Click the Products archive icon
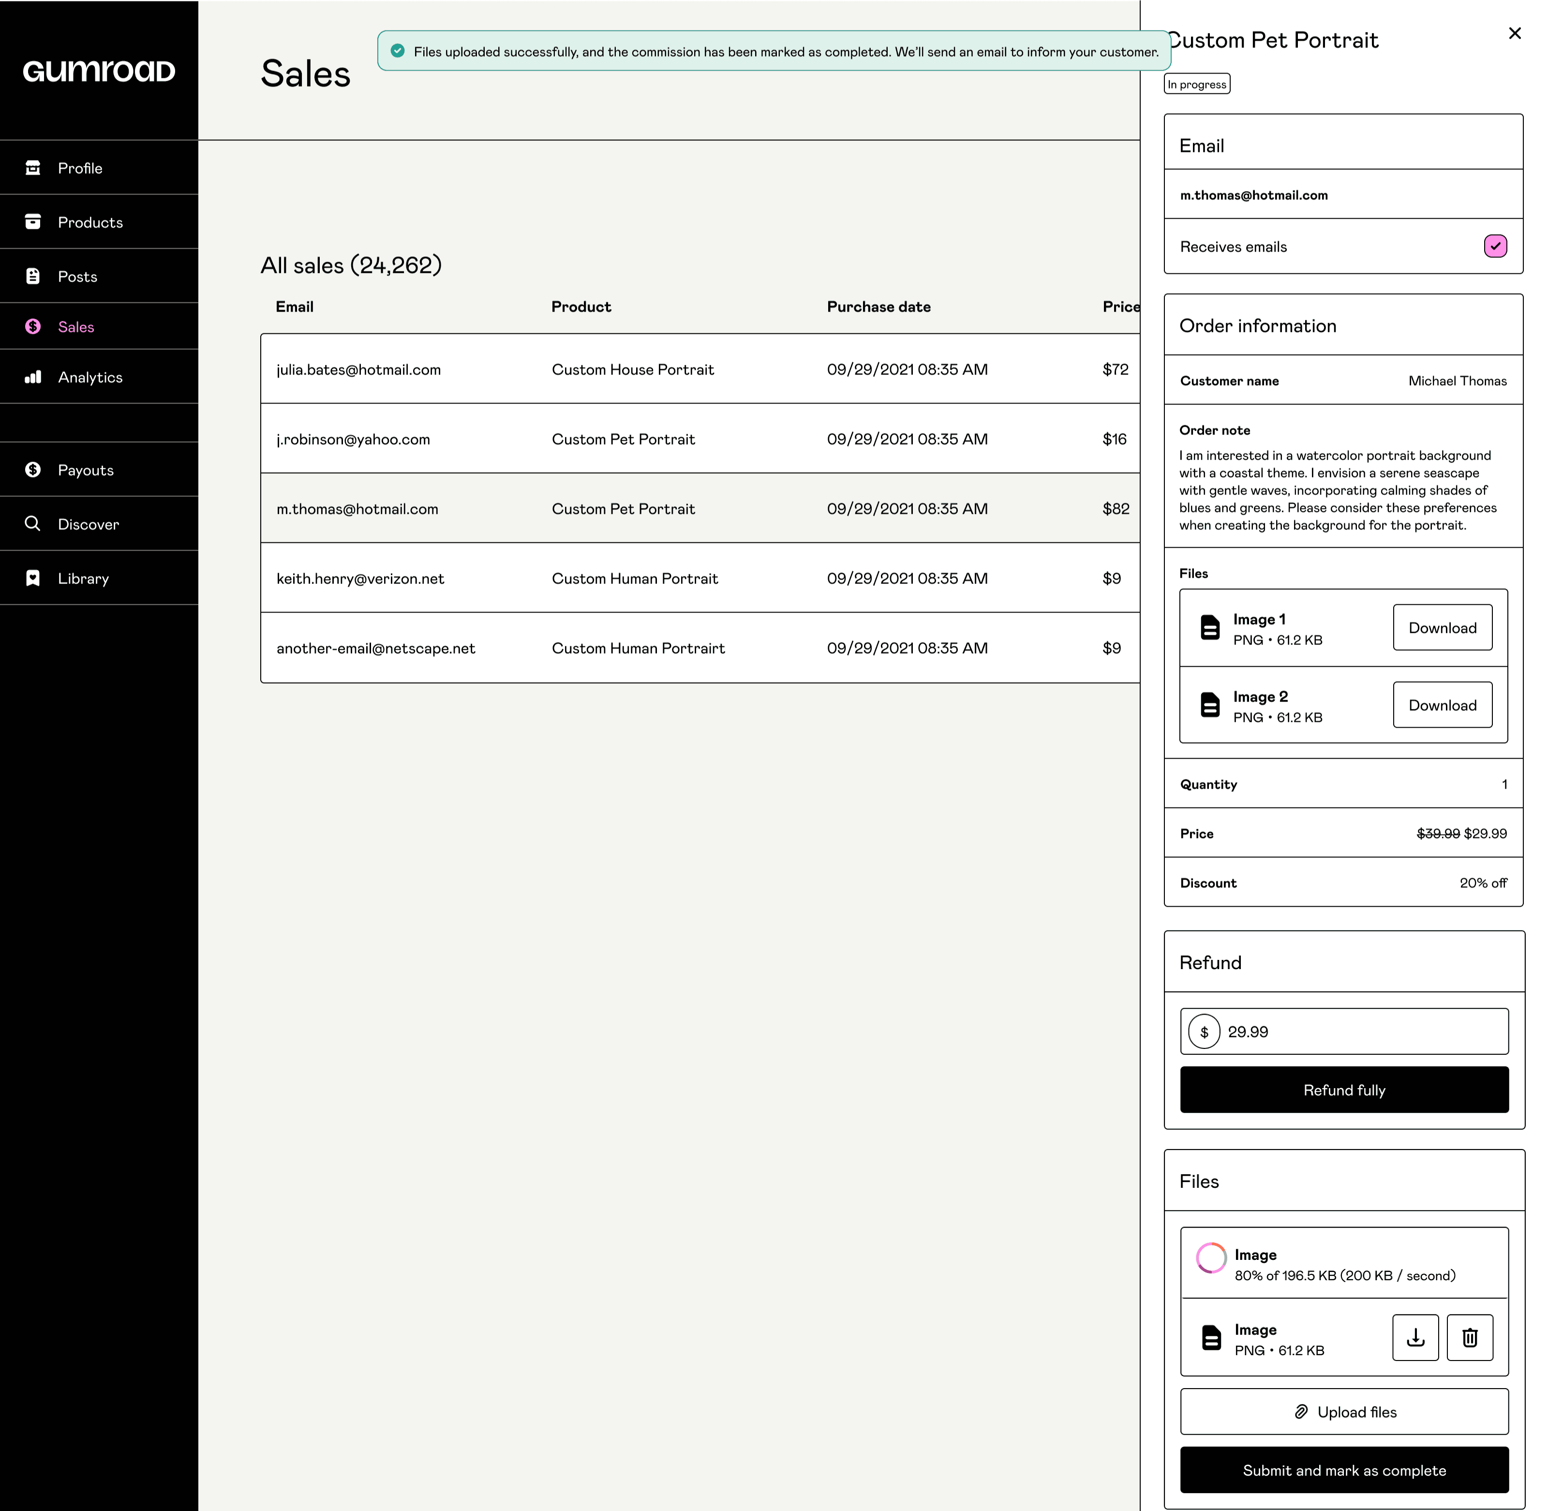Screen dimensions: 1548x1511 coord(32,222)
